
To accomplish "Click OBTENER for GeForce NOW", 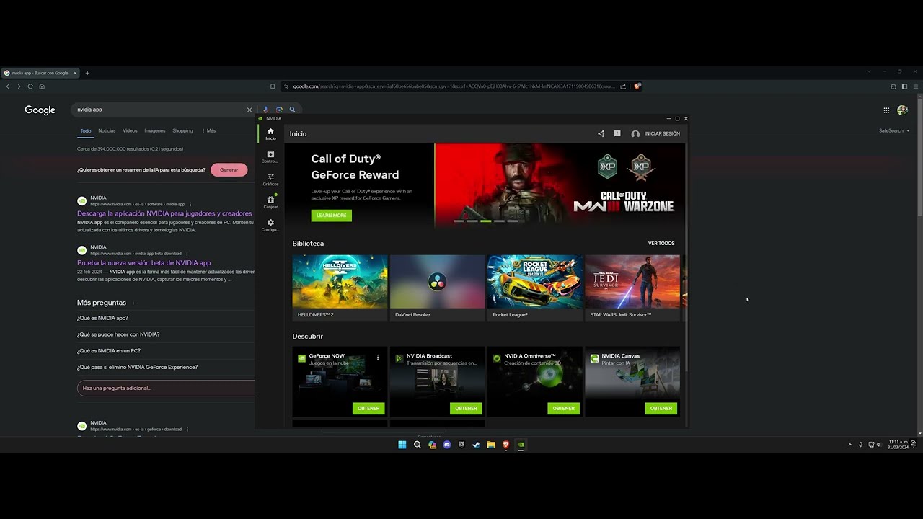I will [368, 408].
